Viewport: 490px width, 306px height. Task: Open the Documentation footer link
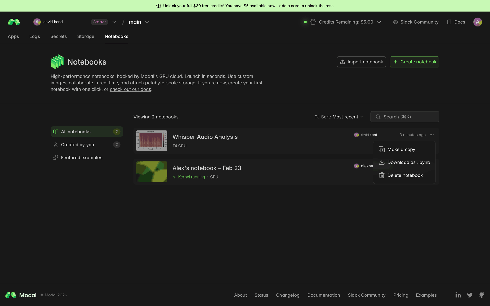point(323,295)
